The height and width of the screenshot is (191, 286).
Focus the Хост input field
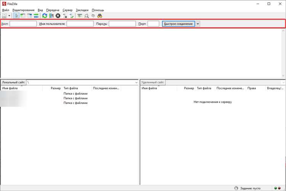click(23, 24)
